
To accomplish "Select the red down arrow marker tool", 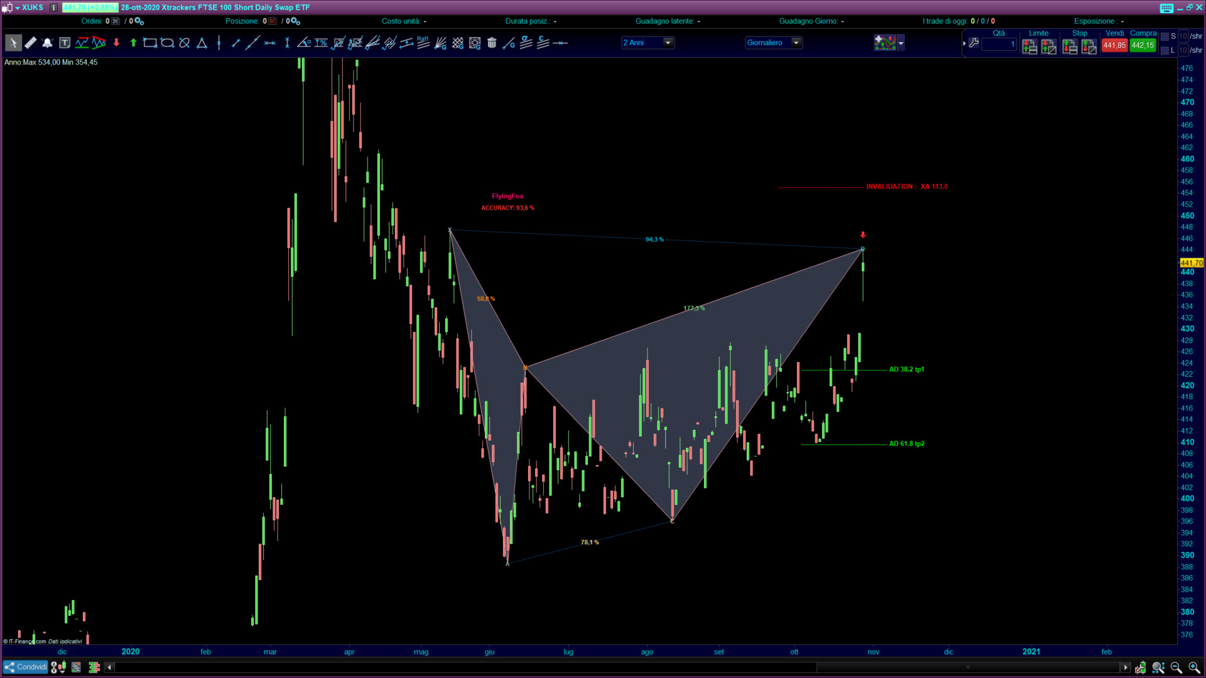I will click(x=116, y=43).
